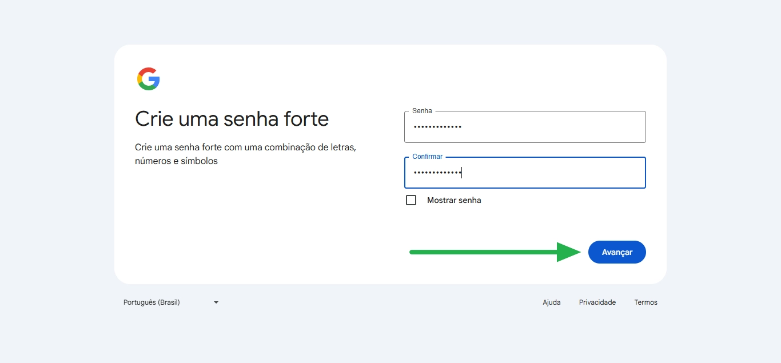Click the heading Crie uma senha forte
This screenshot has height=363, width=781.
coord(232,119)
